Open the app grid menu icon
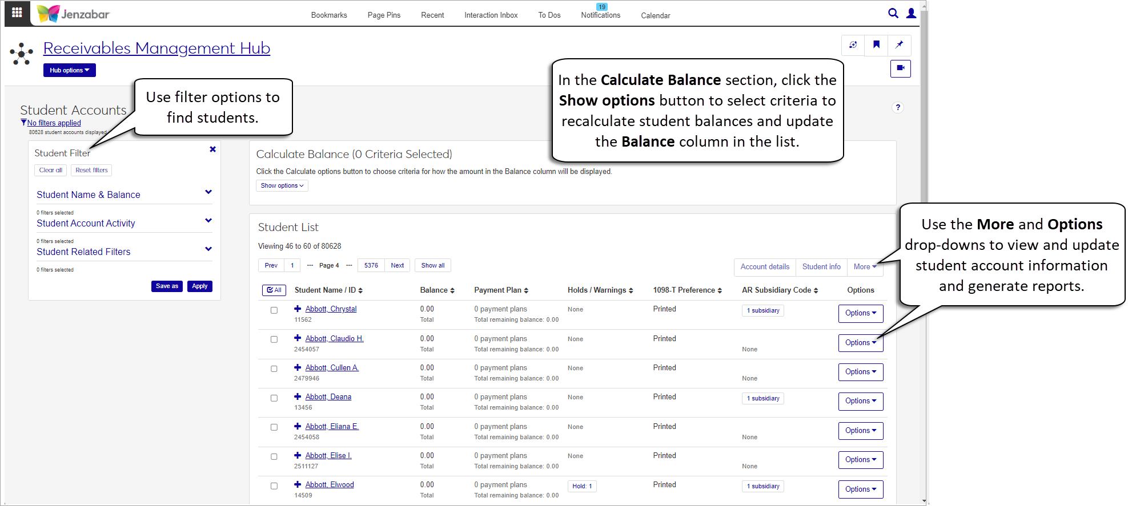 (x=17, y=13)
